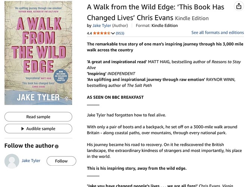Open the book cover image
Viewport: 245px width, 187px height.
[x=38, y=53]
